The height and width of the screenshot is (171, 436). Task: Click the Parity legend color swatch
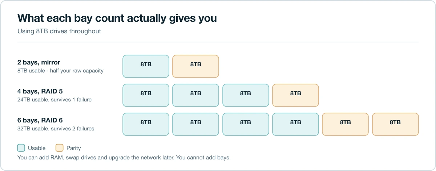59,148
